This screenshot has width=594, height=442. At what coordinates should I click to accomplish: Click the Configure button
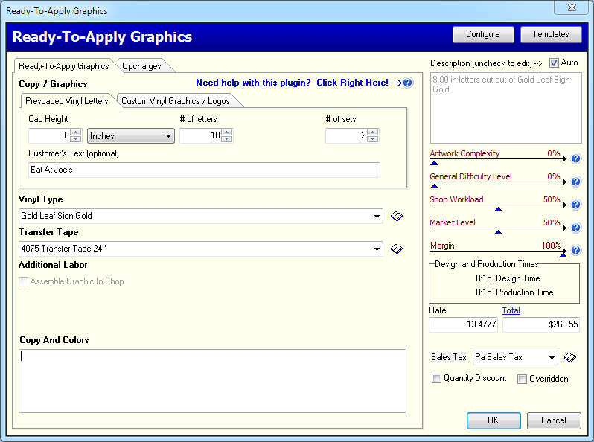[483, 34]
